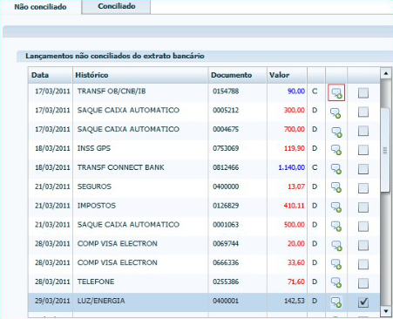This screenshot has width=393, height=319.
Task: Click document number 0126829
Action: (x=226, y=206)
